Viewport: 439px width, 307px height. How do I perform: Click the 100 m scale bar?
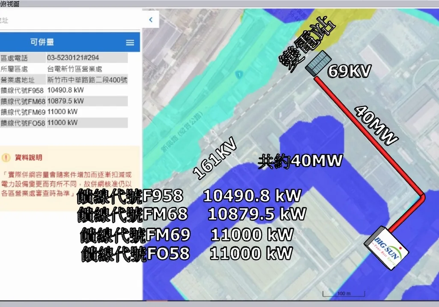344,294
